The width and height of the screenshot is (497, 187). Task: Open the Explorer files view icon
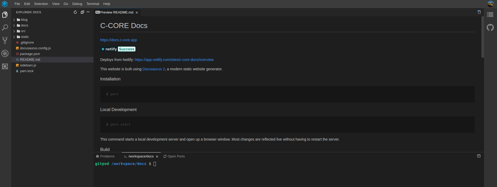tap(5, 15)
